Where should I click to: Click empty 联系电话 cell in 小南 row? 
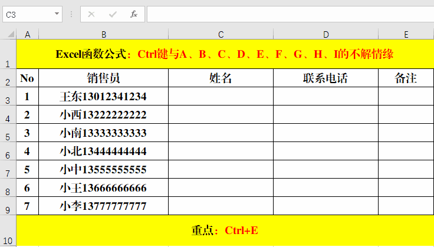click(x=325, y=133)
